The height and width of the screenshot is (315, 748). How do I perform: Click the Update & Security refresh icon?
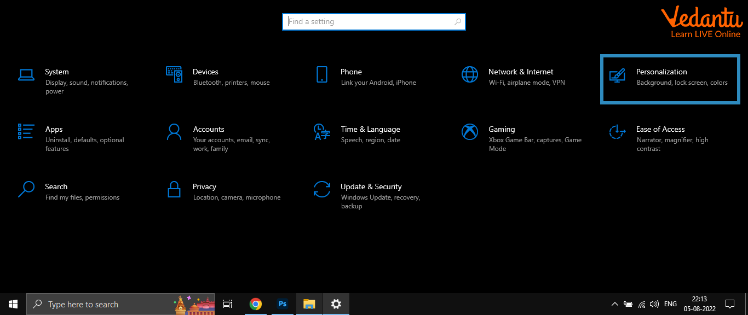321,189
